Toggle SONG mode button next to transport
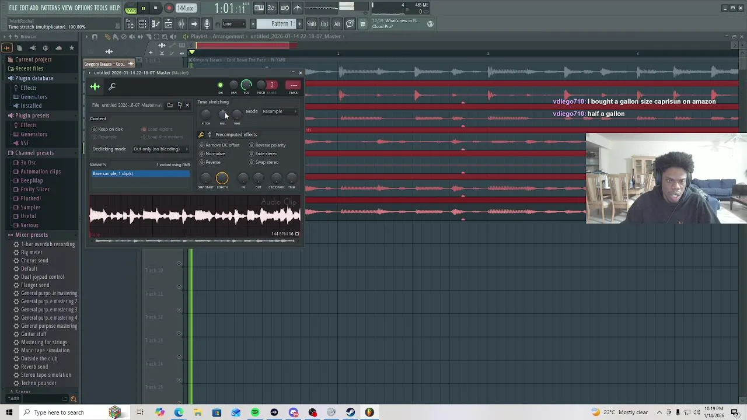This screenshot has height=420, width=747. point(131,8)
